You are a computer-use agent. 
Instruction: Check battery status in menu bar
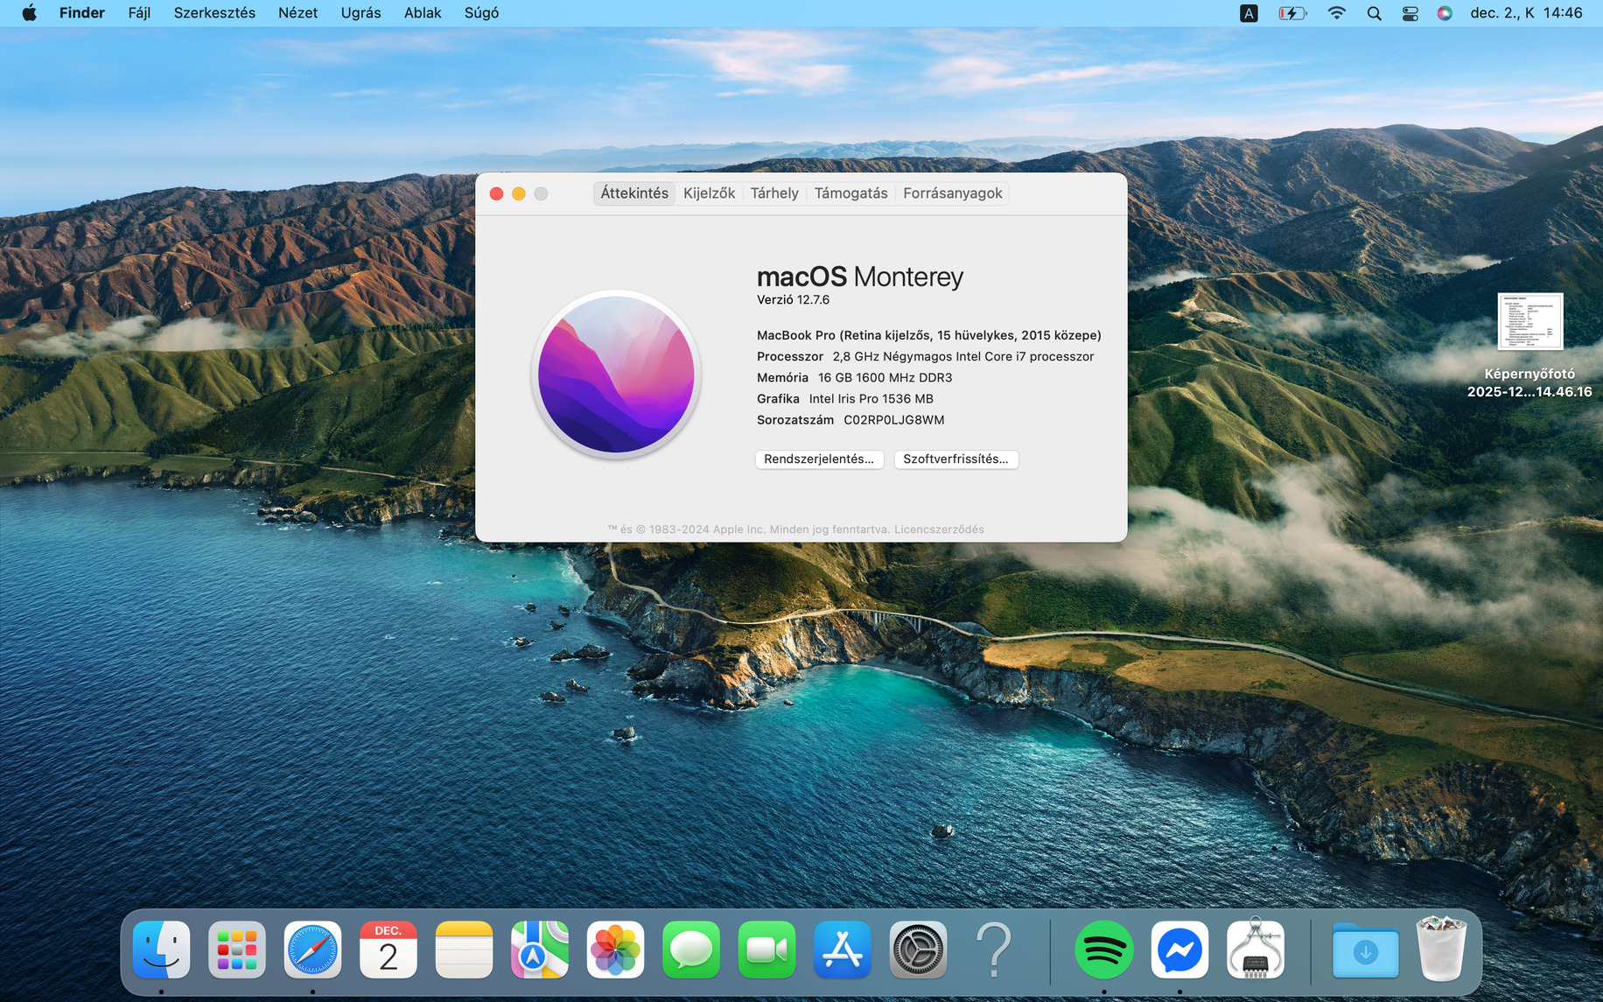pyautogui.click(x=1292, y=13)
